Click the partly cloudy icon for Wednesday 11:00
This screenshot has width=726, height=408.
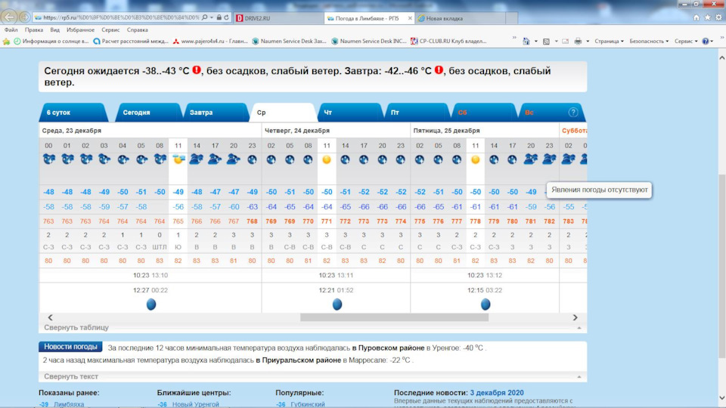coord(178,159)
